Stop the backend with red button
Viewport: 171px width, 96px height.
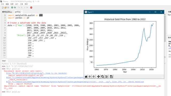31,8
